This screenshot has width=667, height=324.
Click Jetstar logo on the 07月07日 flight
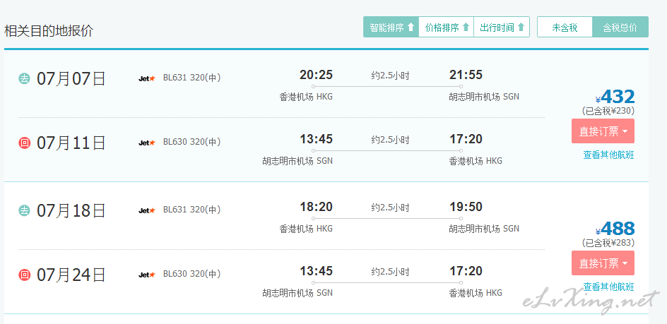tap(147, 78)
